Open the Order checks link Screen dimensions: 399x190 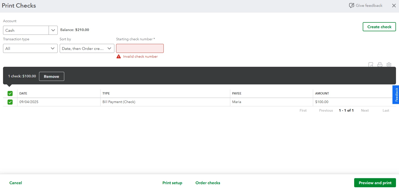point(208,183)
